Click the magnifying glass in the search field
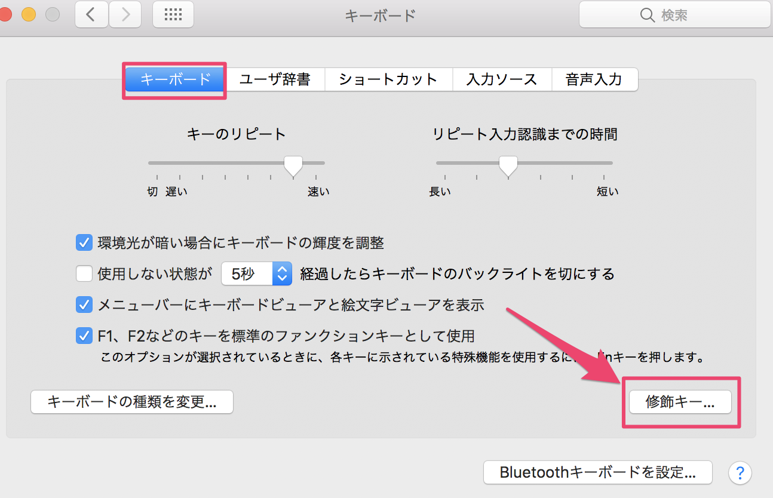The width and height of the screenshot is (773, 498). coord(648,15)
